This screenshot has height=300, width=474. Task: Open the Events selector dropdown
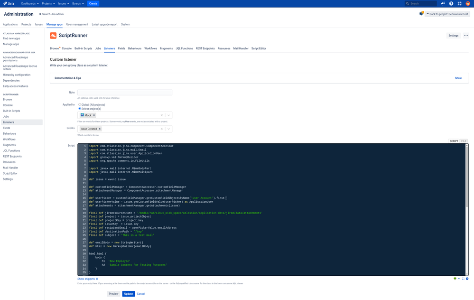169,129
